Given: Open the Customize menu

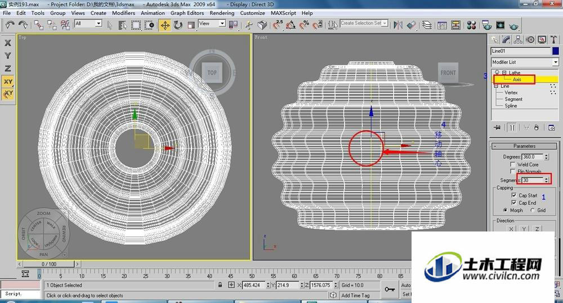Looking at the screenshot, I should point(252,13).
